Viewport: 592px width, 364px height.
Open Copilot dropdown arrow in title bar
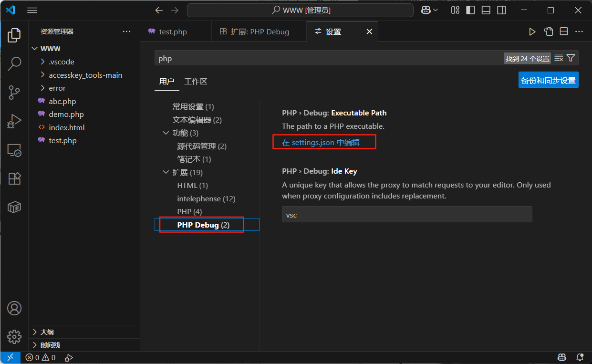tap(436, 10)
